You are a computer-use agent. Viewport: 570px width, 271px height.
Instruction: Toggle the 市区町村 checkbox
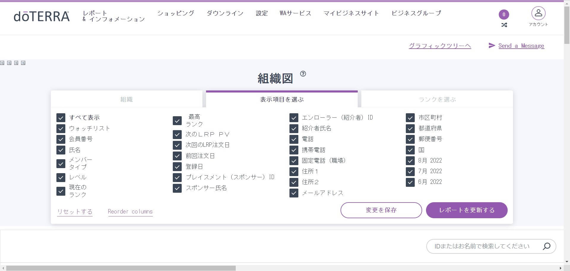tap(410, 118)
